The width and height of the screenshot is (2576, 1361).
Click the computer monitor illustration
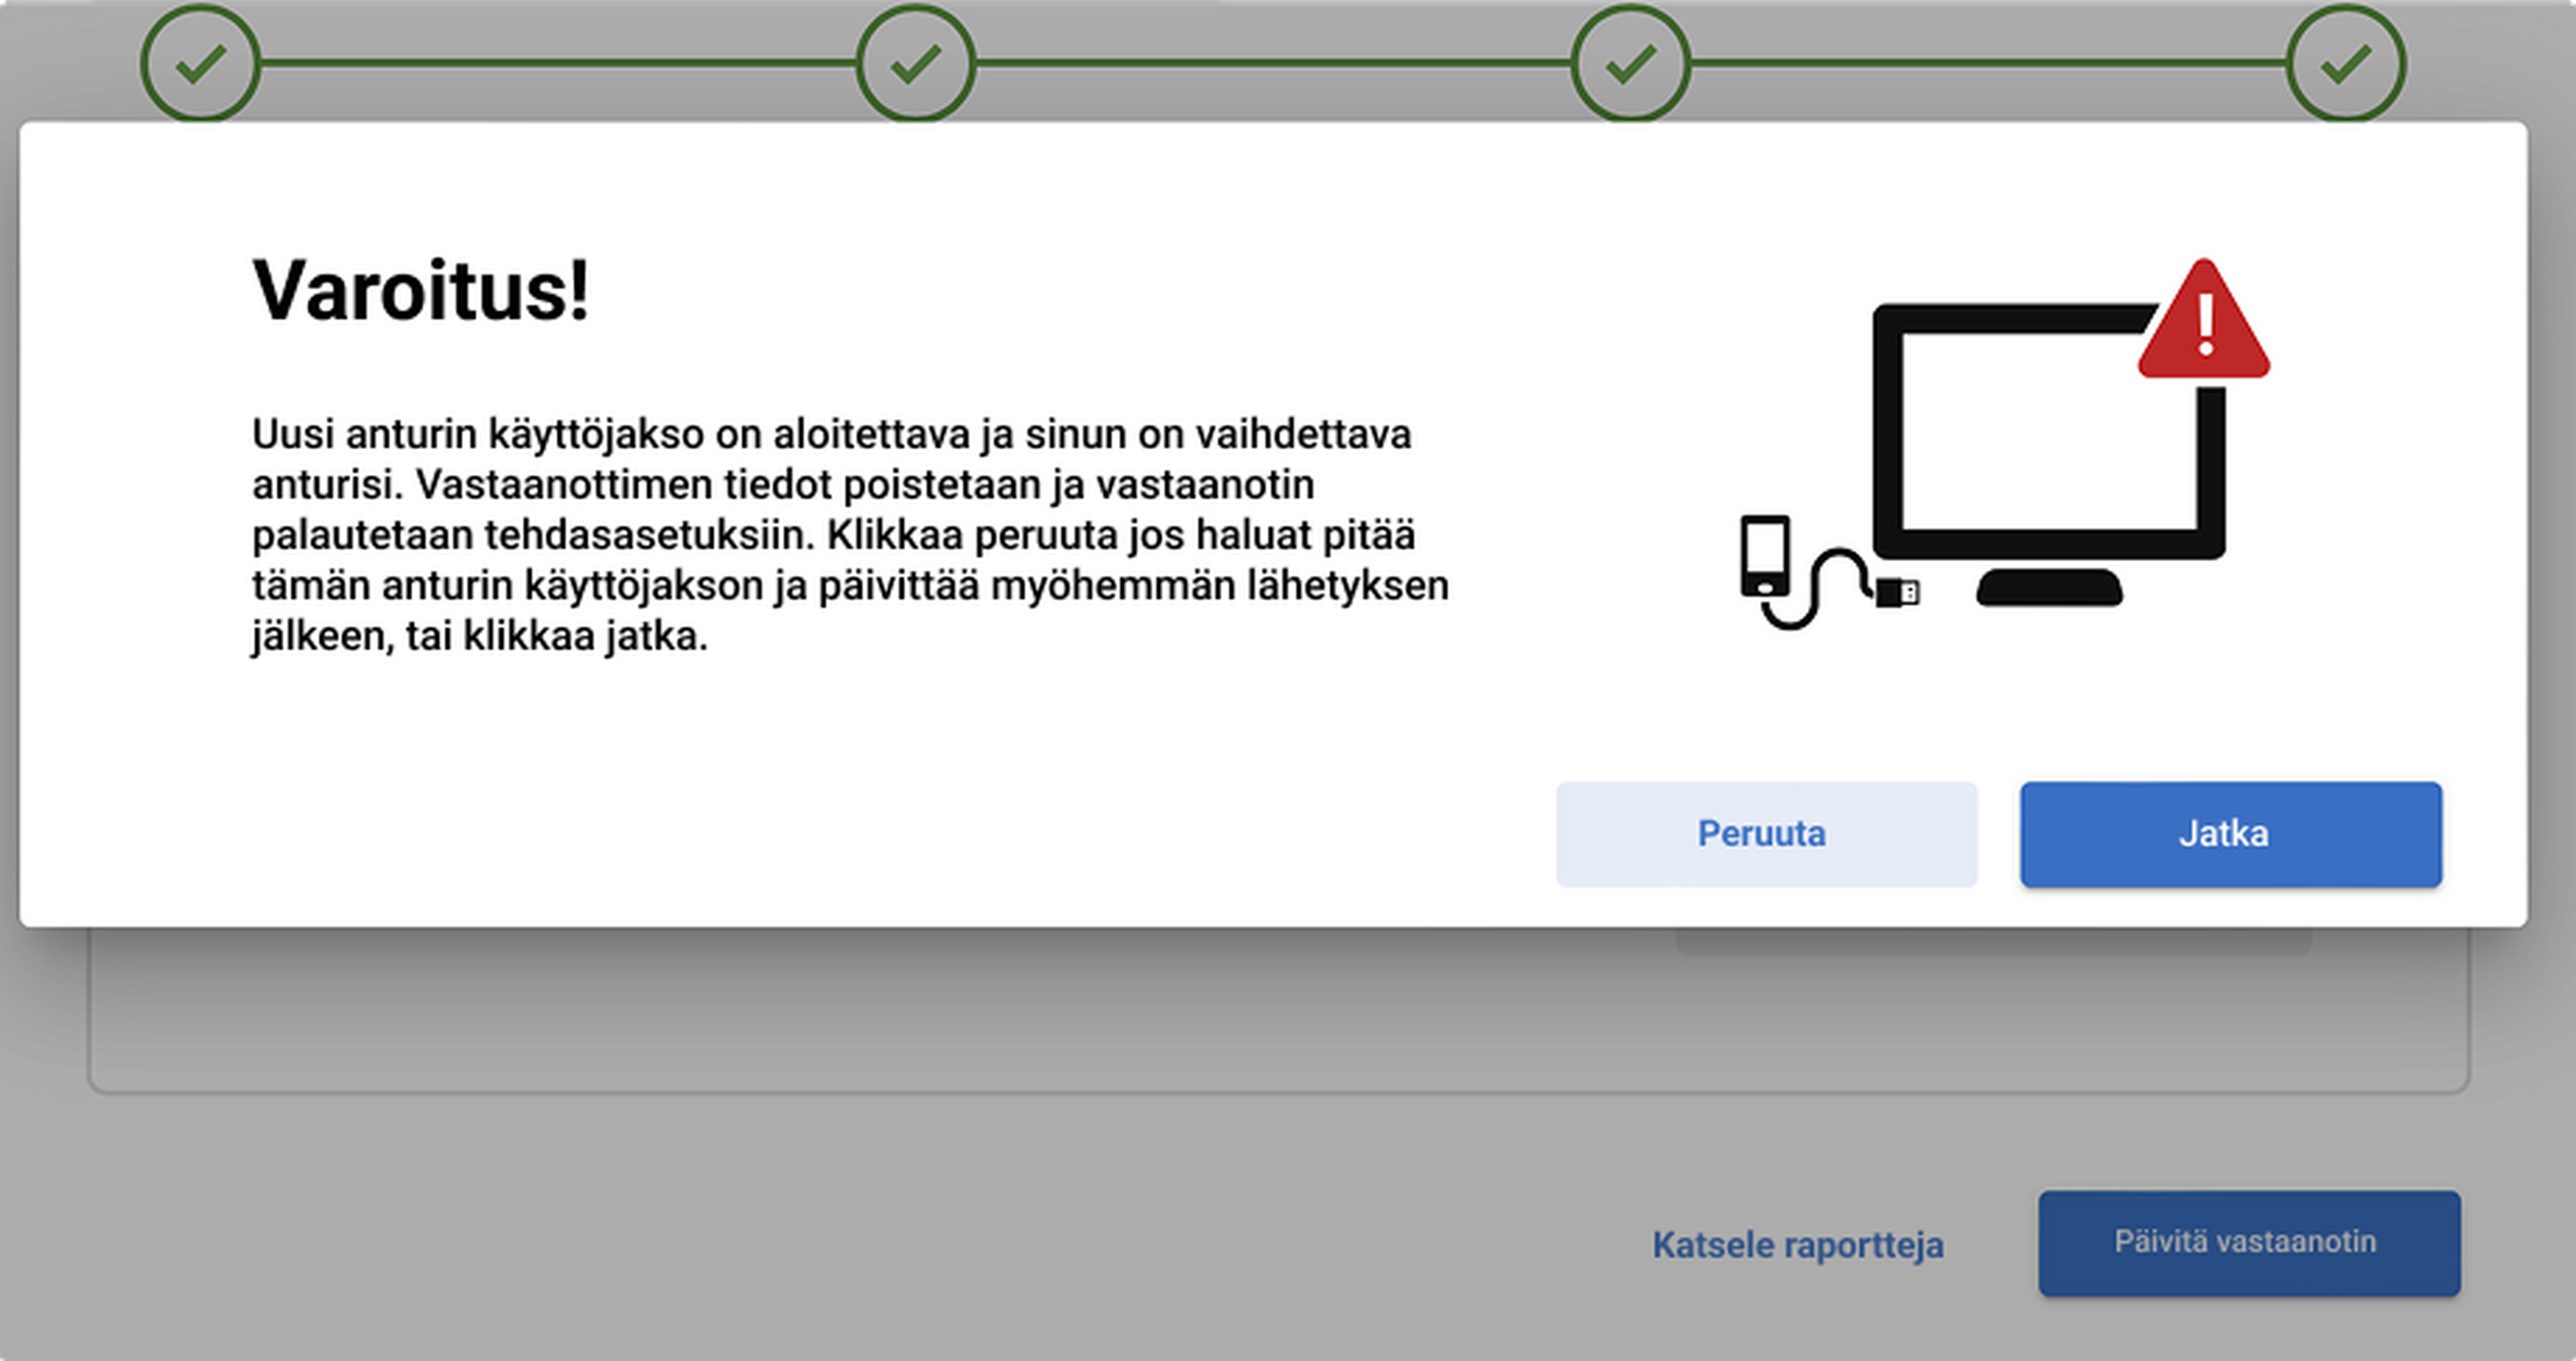click(2049, 455)
